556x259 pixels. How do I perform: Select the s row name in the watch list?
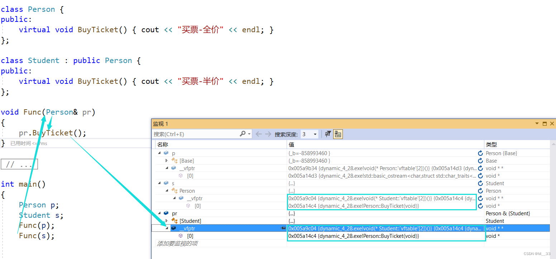click(173, 183)
